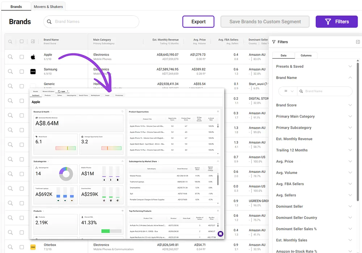Viewport: 362px width, 253px height.
Task: Click the image column header icon
Action: (x=33, y=42)
